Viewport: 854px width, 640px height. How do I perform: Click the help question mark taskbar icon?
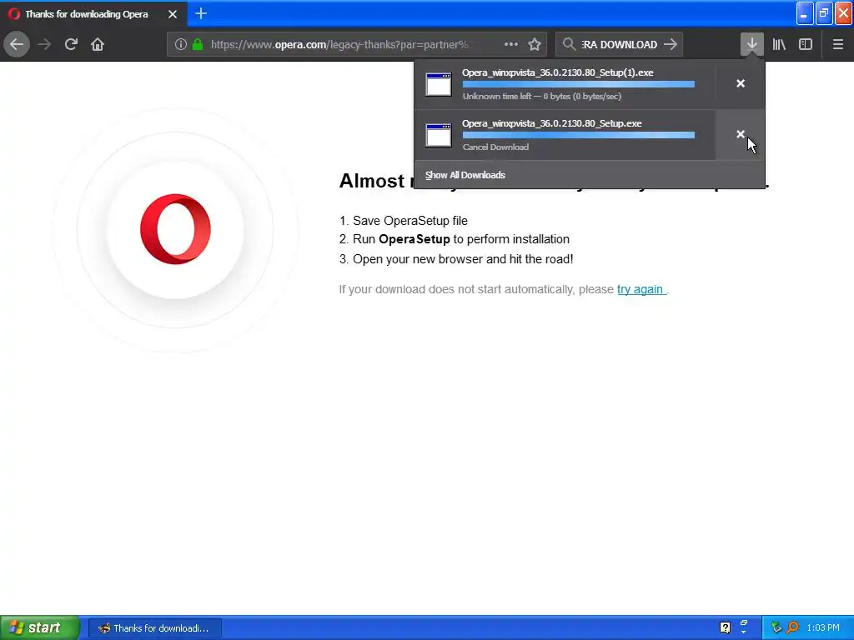pos(725,627)
